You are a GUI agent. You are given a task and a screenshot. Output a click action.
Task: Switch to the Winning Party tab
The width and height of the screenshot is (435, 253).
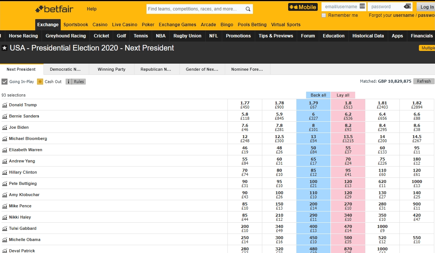click(x=112, y=69)
